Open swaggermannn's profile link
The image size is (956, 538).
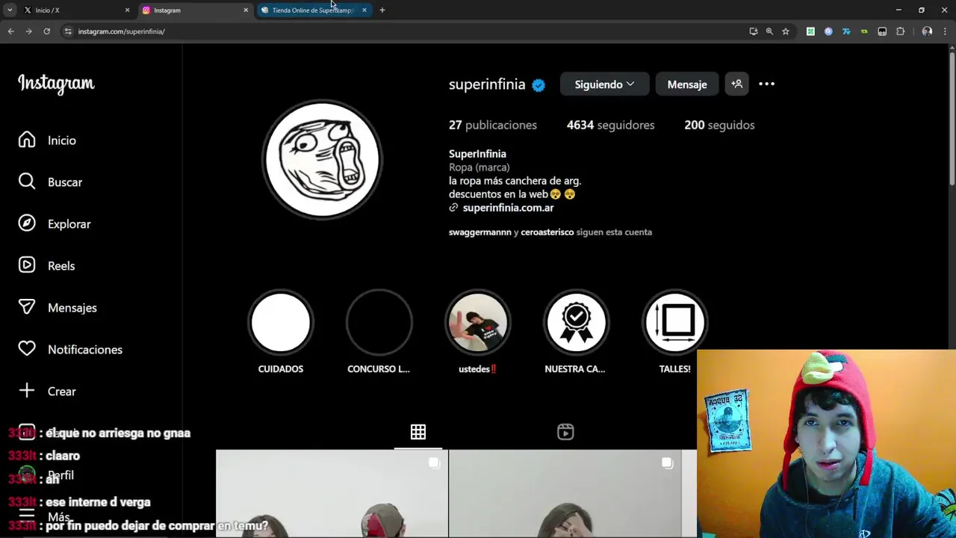click(x=479, y=232)
